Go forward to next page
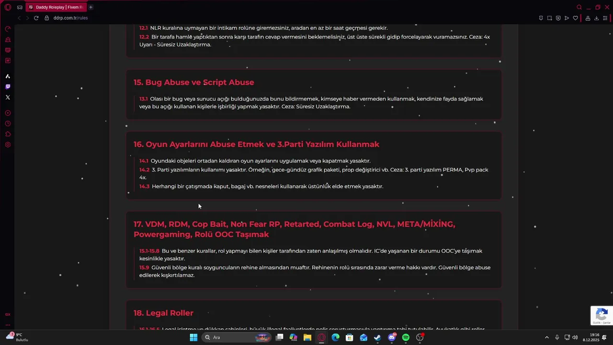Screen dimensions: 613x345 pos(27,18)
